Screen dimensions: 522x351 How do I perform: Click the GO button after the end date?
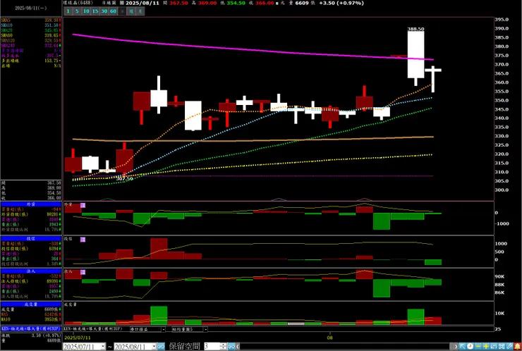click(x=161, y=346)
